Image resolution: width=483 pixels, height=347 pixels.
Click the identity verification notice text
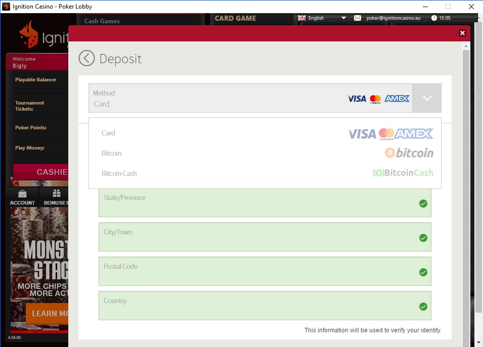(373, 330)
